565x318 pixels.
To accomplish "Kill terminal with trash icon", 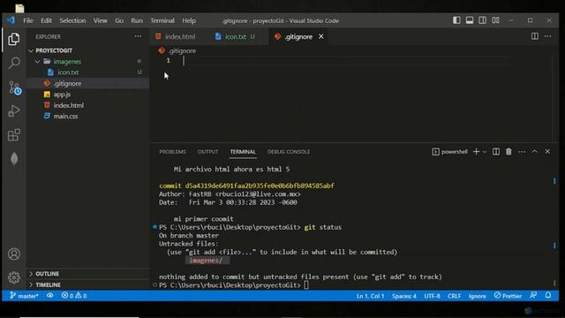I will [x=508, y=152].
